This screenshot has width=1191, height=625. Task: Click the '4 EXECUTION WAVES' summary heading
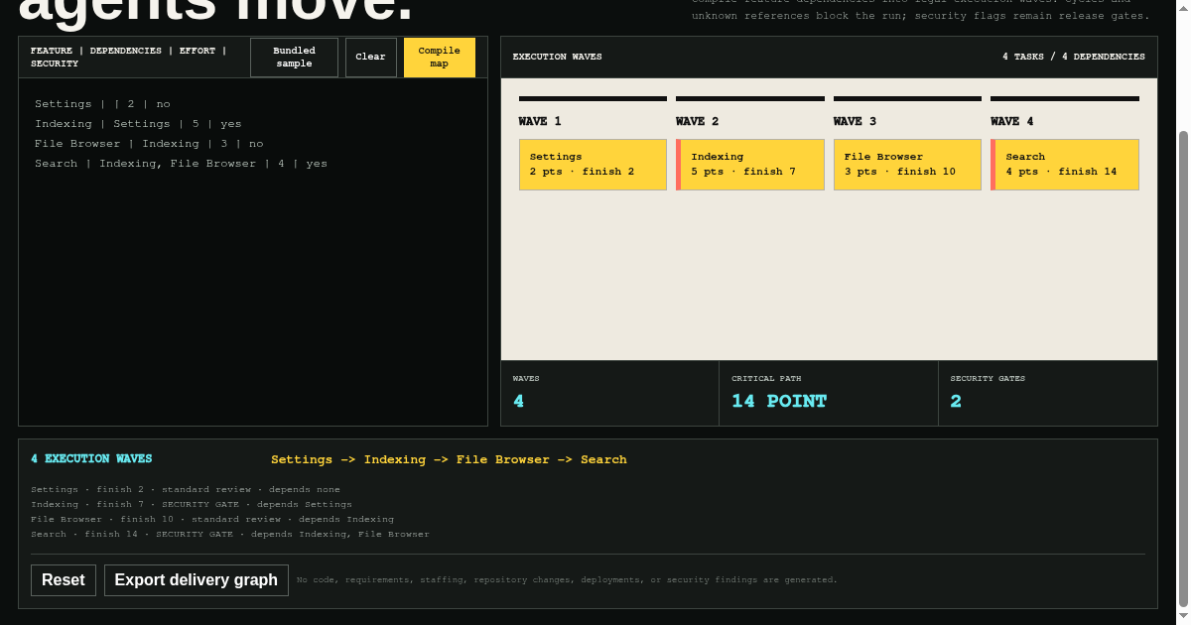91,459
